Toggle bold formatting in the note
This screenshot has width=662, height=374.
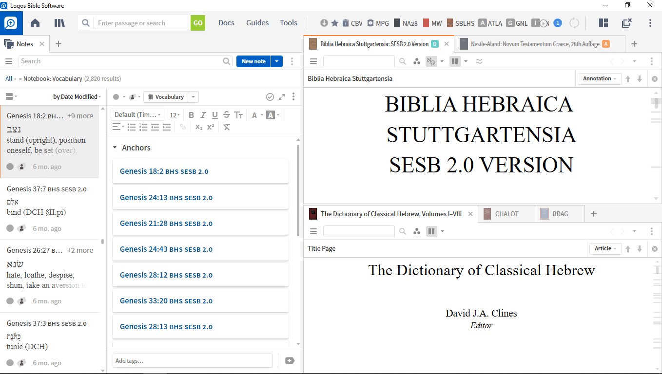191,115
